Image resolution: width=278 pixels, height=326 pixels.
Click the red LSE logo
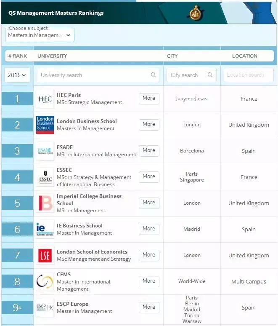[45, 256]
